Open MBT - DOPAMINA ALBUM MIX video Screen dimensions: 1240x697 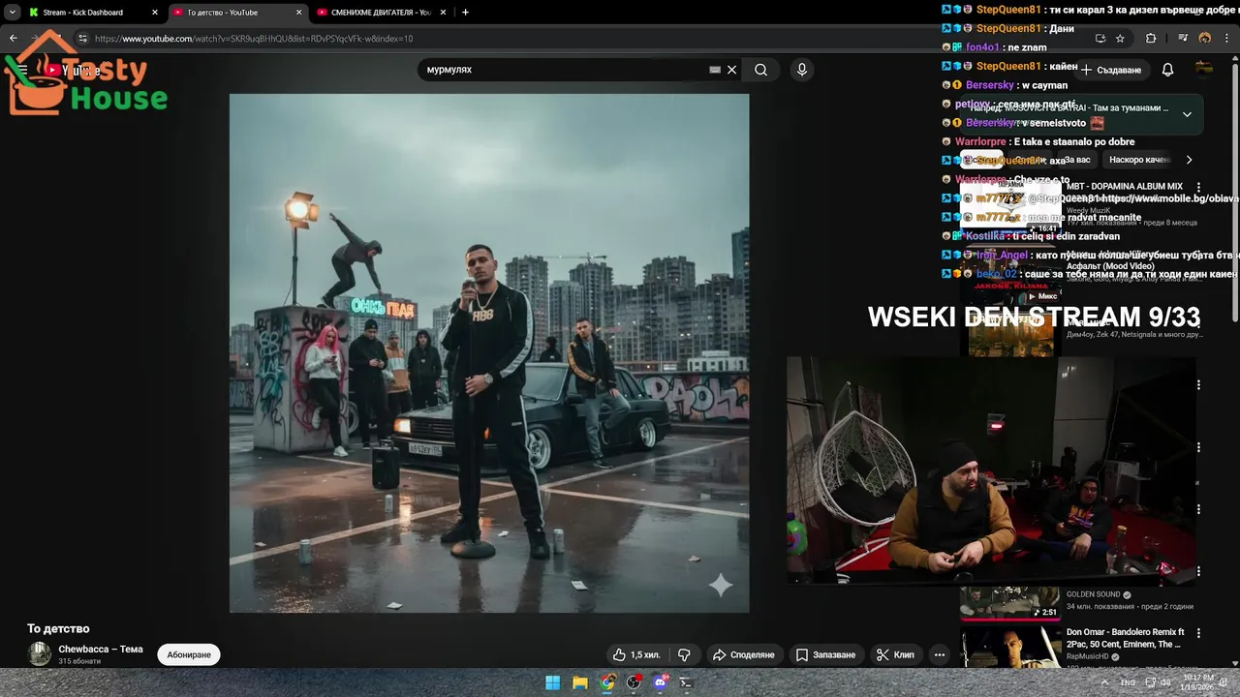tap(1124, 186)
